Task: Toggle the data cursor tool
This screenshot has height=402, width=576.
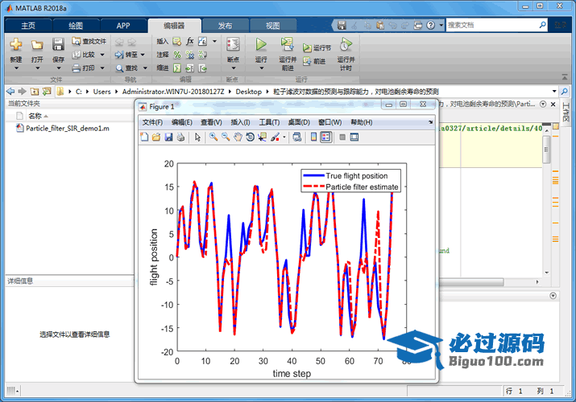Action: point(263,137)
